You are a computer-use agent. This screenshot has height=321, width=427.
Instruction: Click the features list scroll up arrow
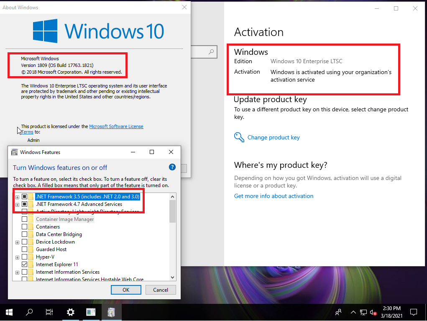pyautogui.click(x=172, y=196)
